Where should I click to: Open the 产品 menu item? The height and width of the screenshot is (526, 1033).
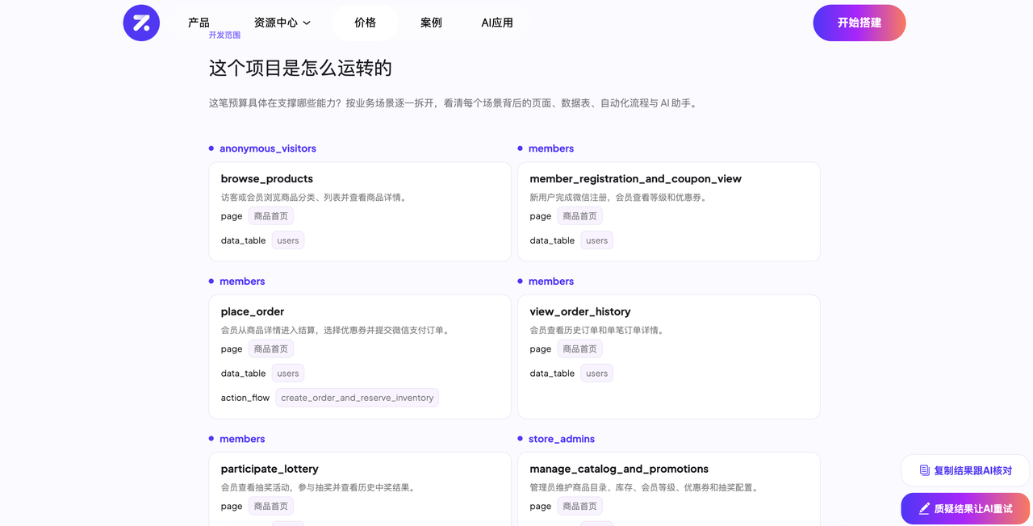tap(199, 23)
